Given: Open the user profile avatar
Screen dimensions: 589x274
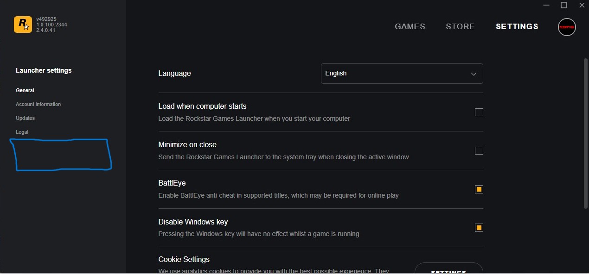Looking at the screenshot, I should (567, 27).
